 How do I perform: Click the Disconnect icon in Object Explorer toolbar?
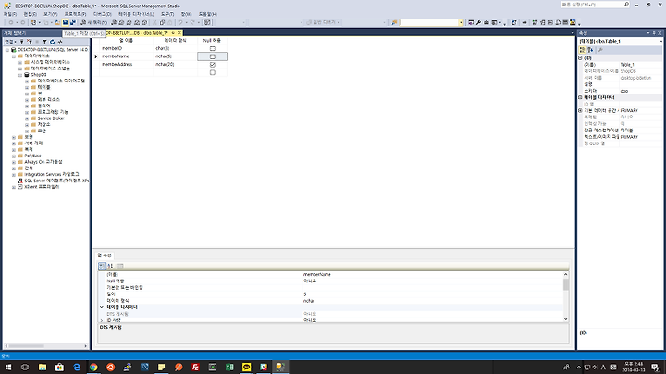[30, 42]
